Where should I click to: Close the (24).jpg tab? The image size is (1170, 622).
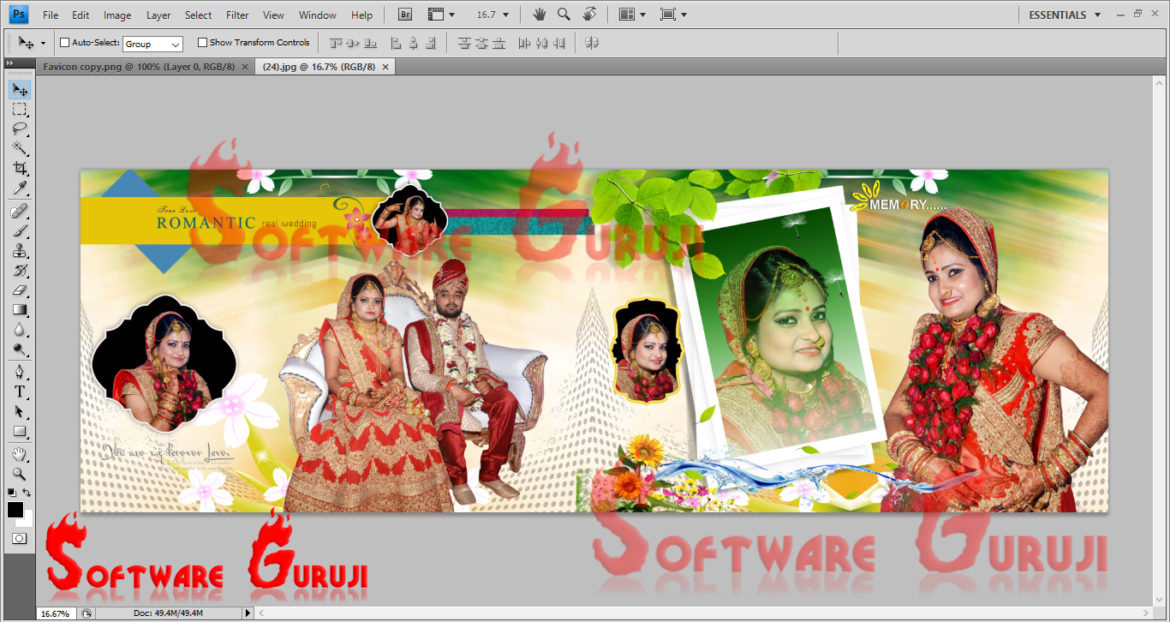(x=385, y=67)
